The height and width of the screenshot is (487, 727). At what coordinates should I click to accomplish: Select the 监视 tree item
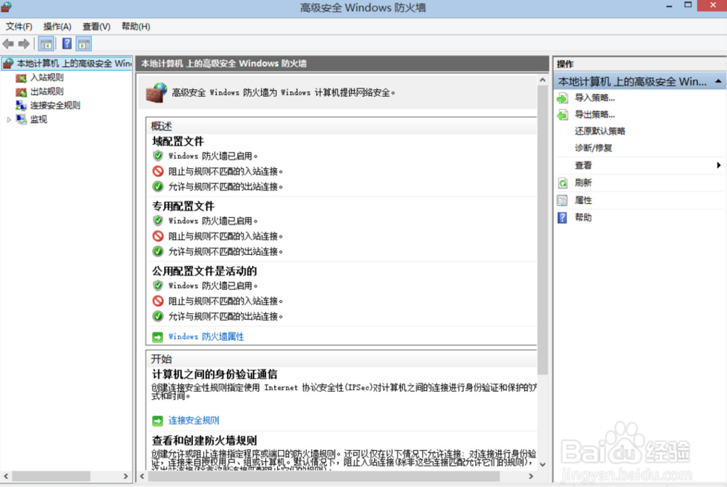(x=38, y=119)
